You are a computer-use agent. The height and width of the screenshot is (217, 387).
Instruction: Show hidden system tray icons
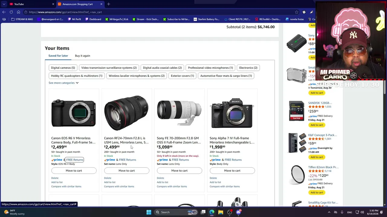[x=329, y=212]
